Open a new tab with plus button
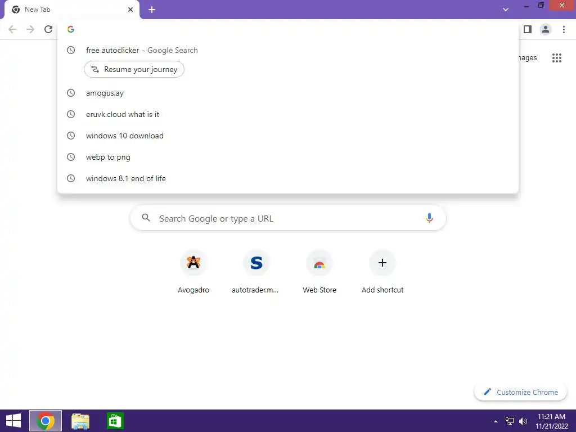The height and width of the screenshot is (432, 576). click(152, 10)
